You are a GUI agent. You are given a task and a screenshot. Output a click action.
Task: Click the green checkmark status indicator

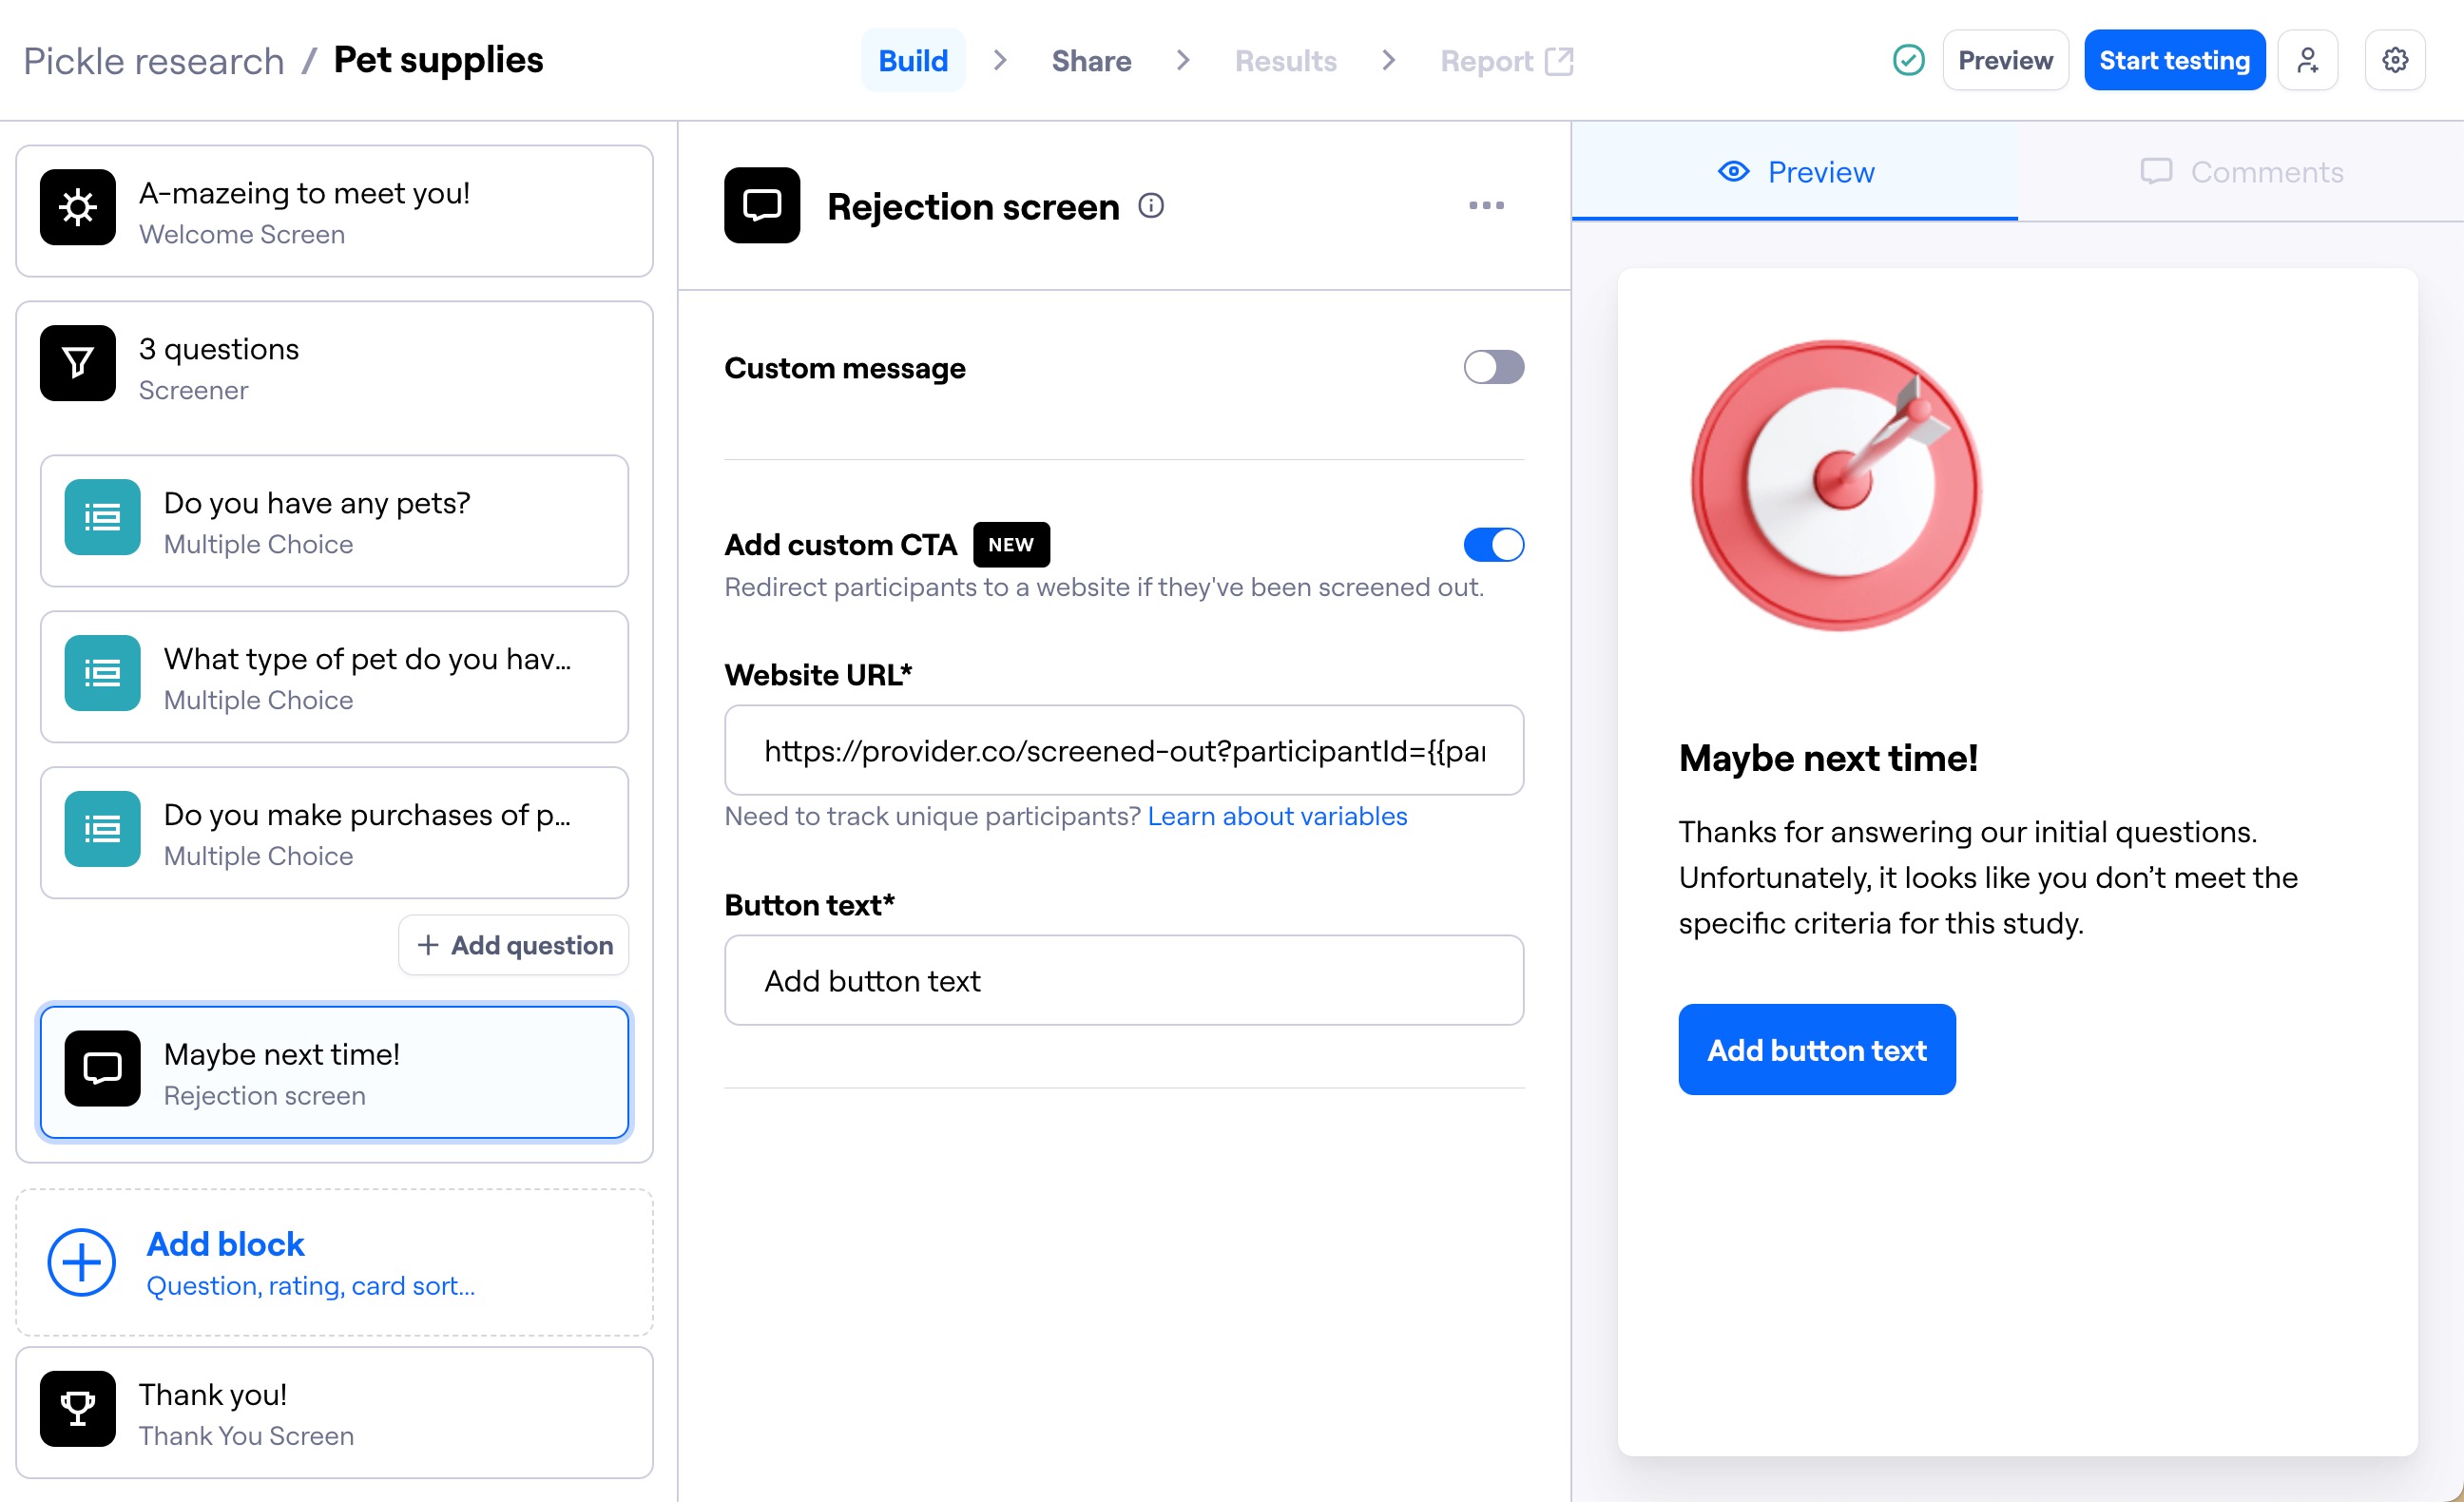(1908, 60)
